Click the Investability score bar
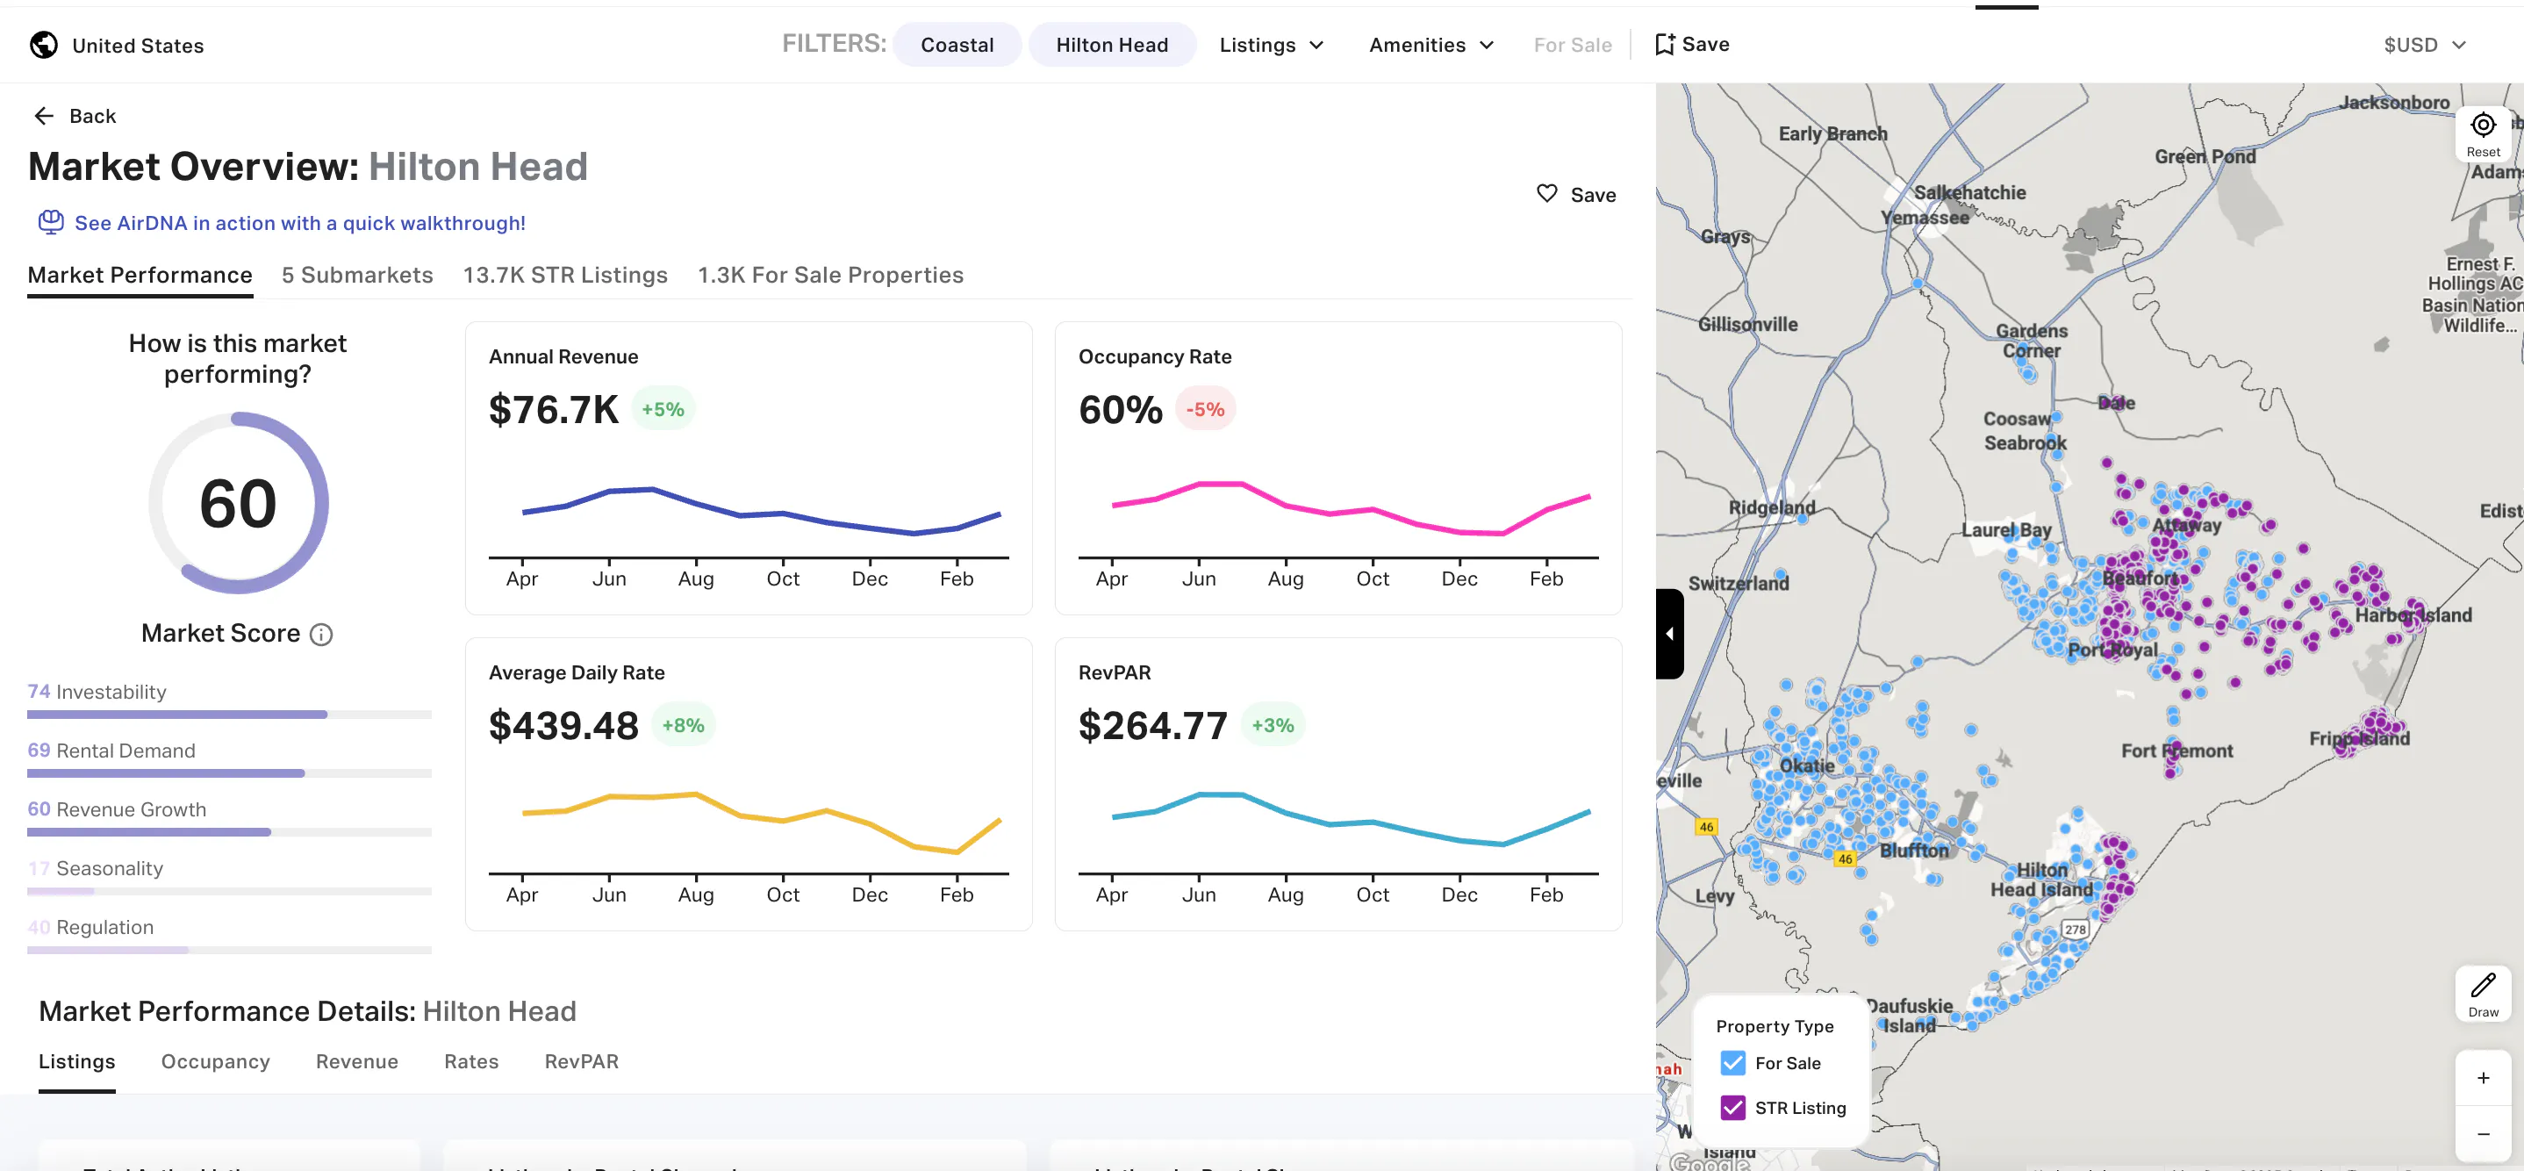Viewport: 2524px width, 1171px height. click(x=229, y=715)
